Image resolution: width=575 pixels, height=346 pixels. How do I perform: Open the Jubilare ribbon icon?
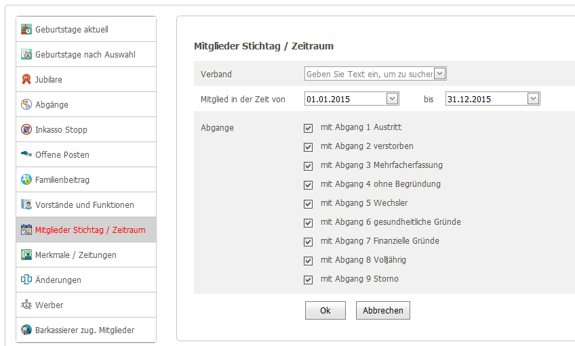26,79
